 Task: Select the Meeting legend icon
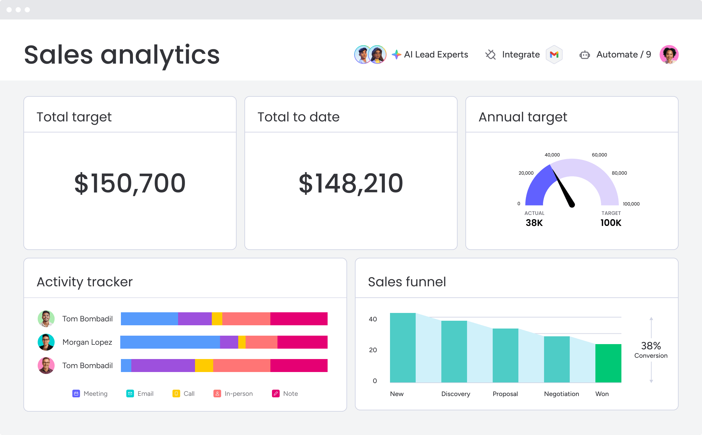click(x=77, y=393)
